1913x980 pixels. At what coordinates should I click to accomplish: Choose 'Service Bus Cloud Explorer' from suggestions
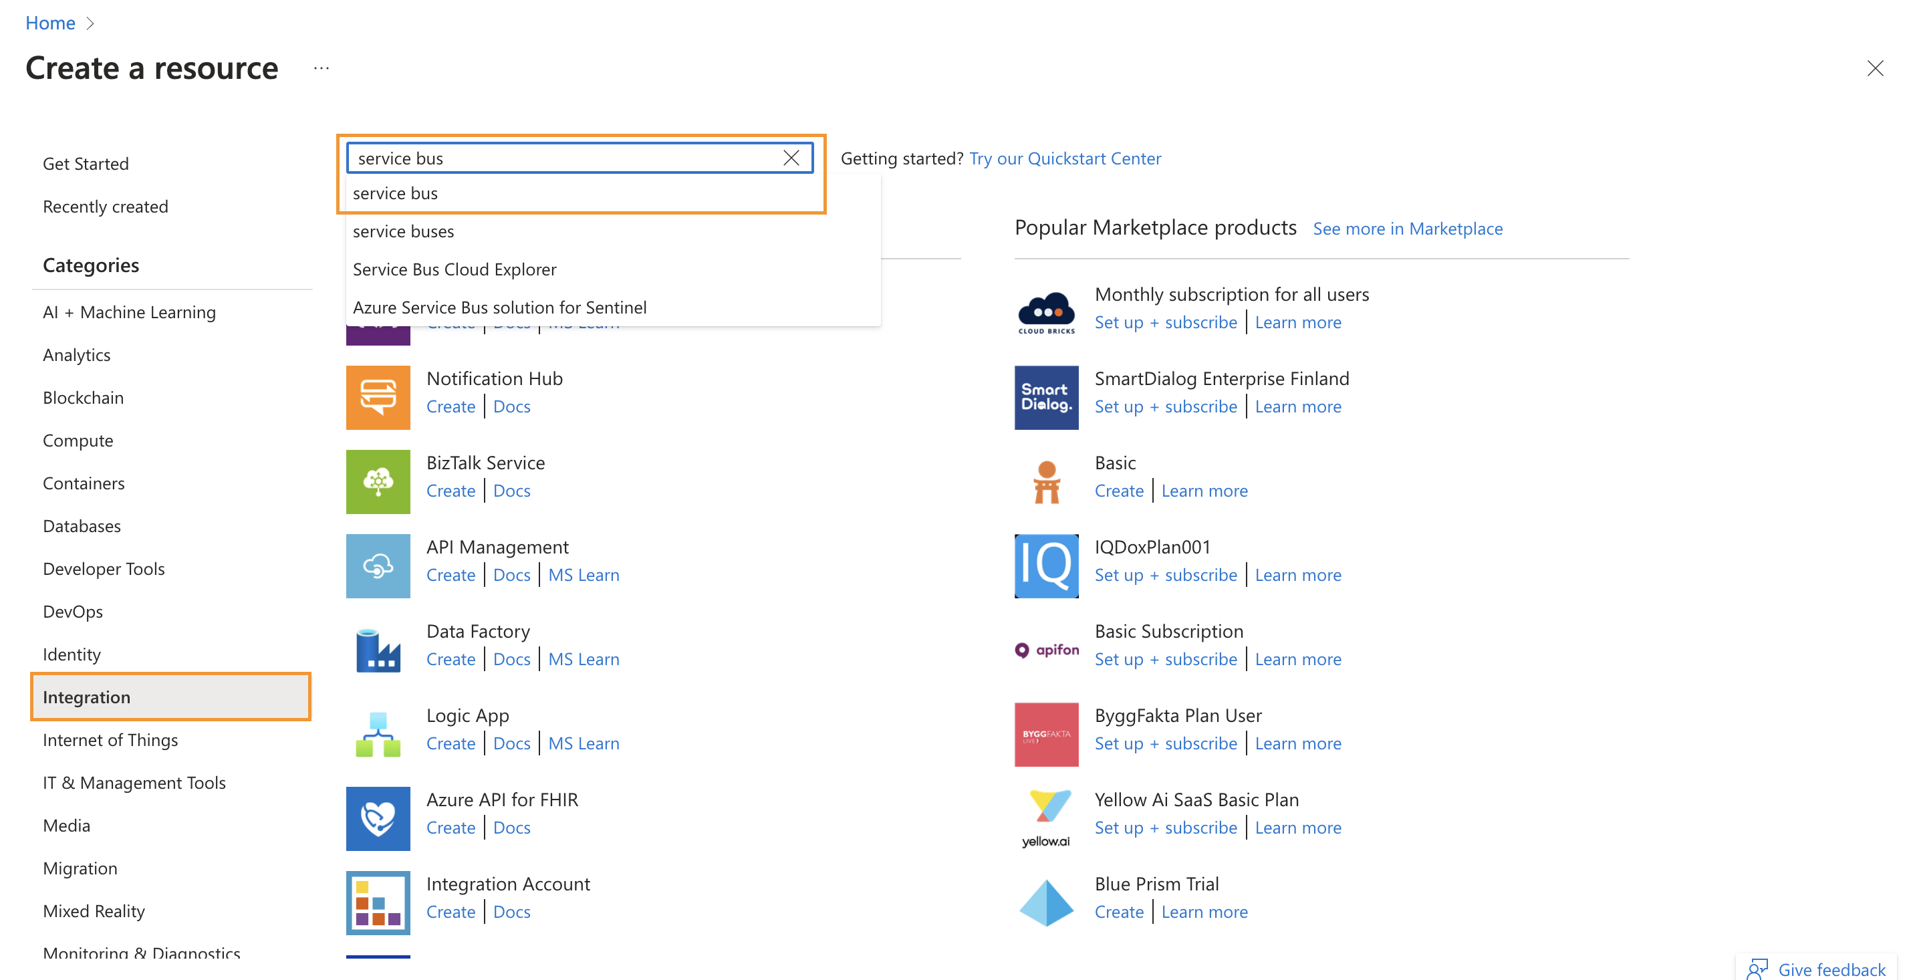point(455,269)
